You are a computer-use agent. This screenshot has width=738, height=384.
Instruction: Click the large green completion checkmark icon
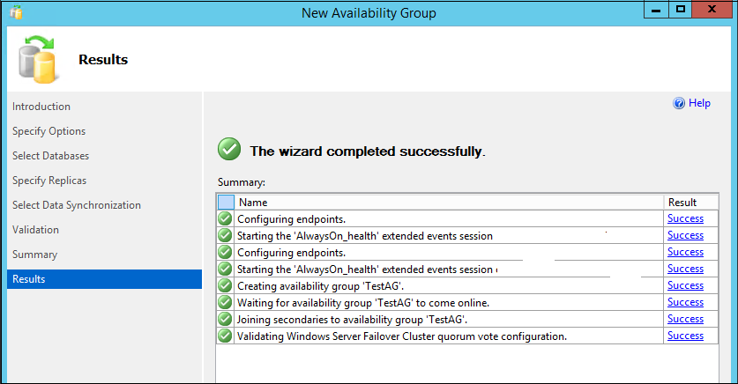[229, 151]
